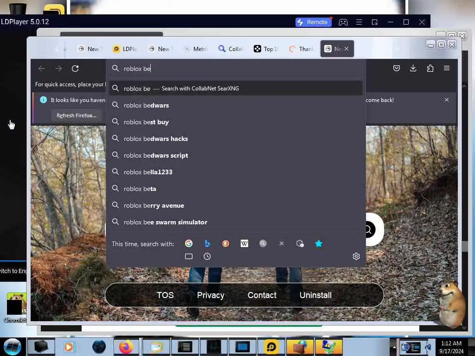Close the active New Tab
This screenshot has height=356, width=475.
[347, 49]
